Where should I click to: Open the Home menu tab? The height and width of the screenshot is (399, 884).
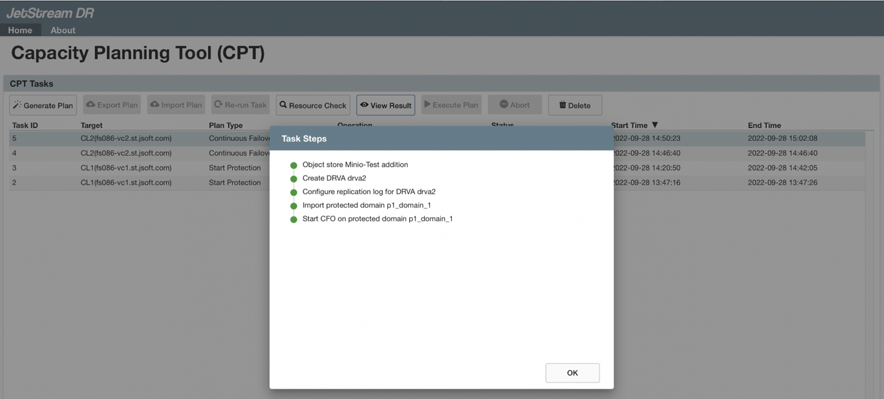pos(20,30)
